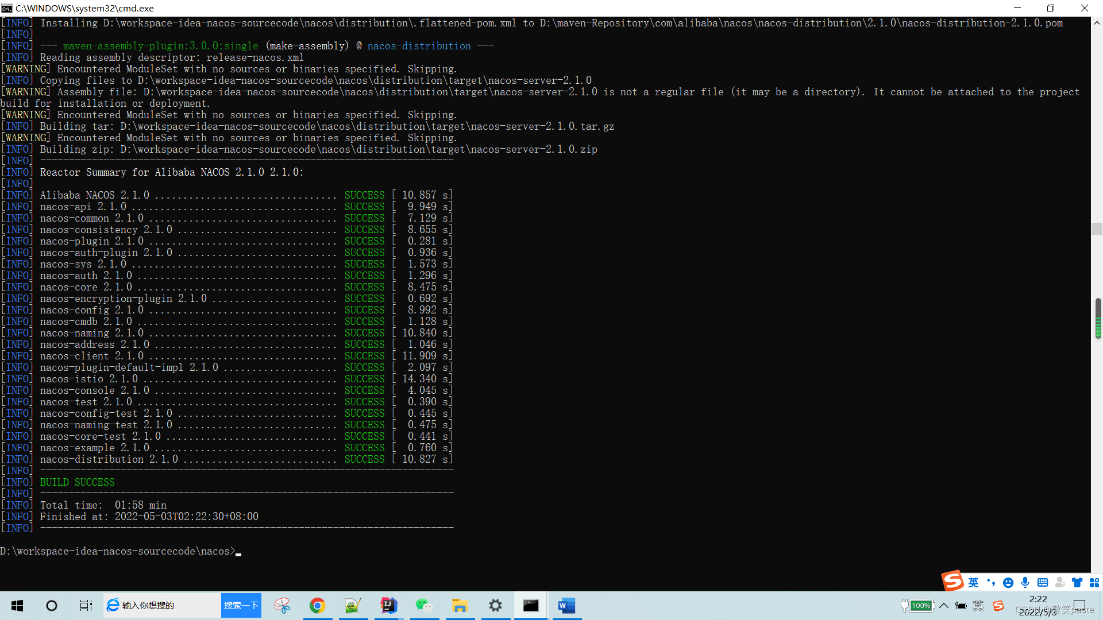Screen dimensions: 1103x620
Task: Open Microsoft Word from the taskbar
Action: tap(566, 606)
